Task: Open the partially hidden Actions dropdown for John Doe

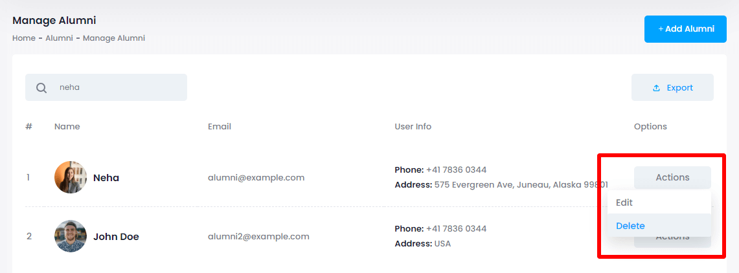Action: (672, 241)
